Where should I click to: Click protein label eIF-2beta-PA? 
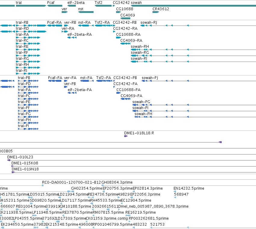point(80,90)
